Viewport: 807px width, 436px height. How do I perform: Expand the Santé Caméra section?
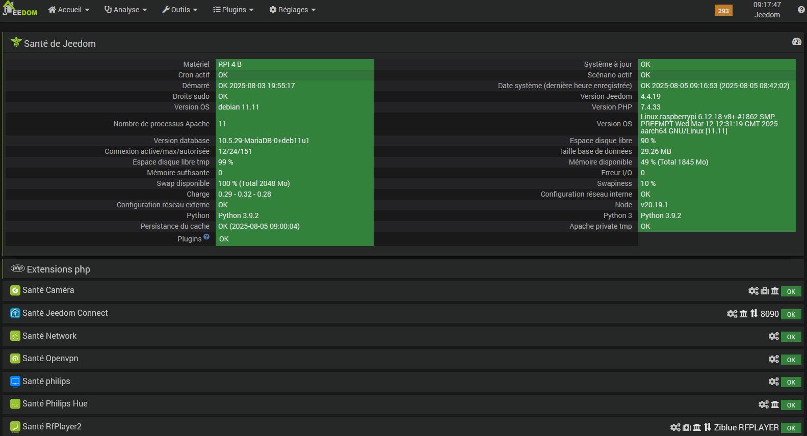[403, 291]
